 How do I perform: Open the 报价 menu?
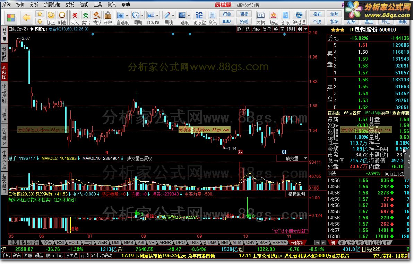[20, 4]
